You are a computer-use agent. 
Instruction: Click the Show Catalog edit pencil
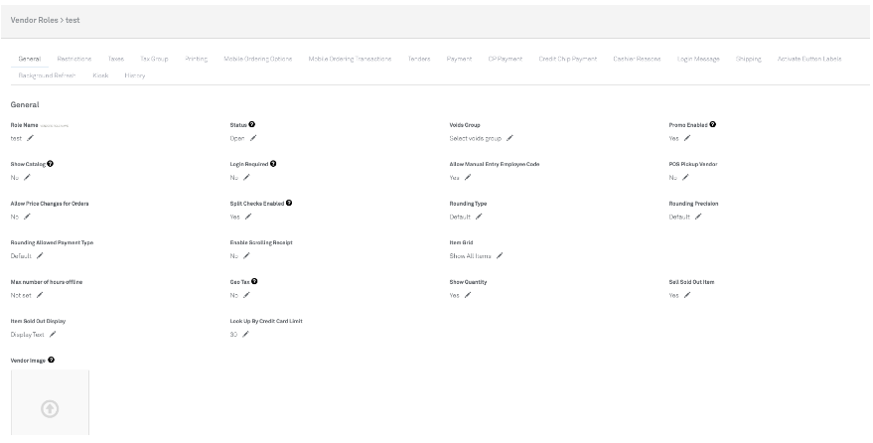27,177
